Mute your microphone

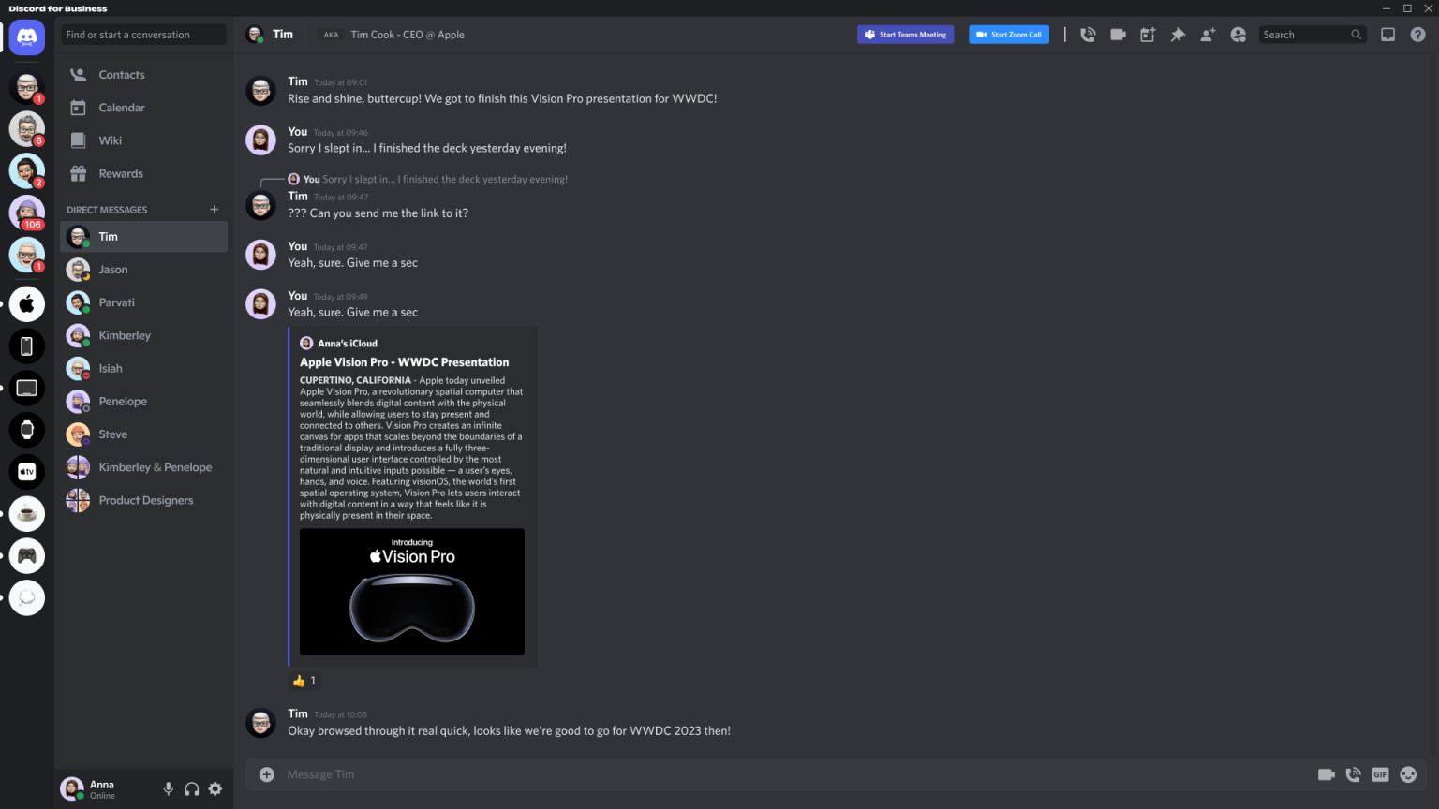[168, 788]
